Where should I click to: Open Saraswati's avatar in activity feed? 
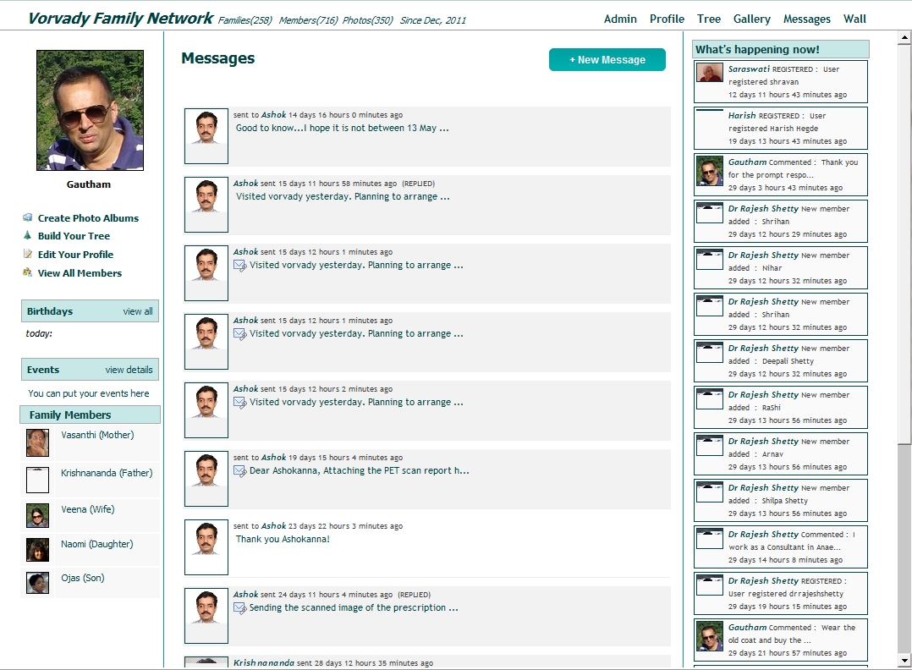[x=709, y=73]
